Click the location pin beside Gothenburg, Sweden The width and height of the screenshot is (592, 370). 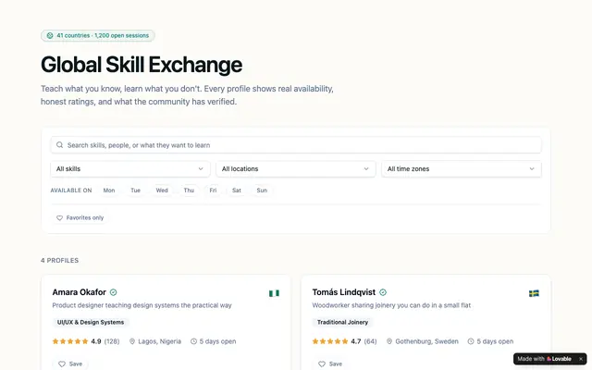pos(389,341)
